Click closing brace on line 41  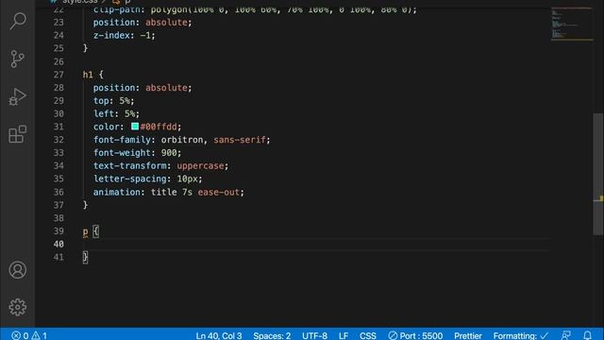pyautogui.click(x=85, y=257)
